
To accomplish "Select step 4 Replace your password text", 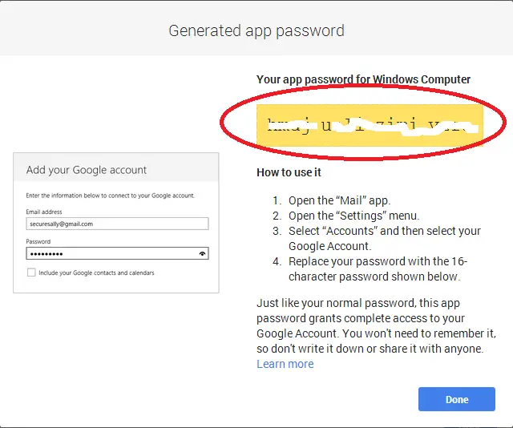I will point(370,269).
